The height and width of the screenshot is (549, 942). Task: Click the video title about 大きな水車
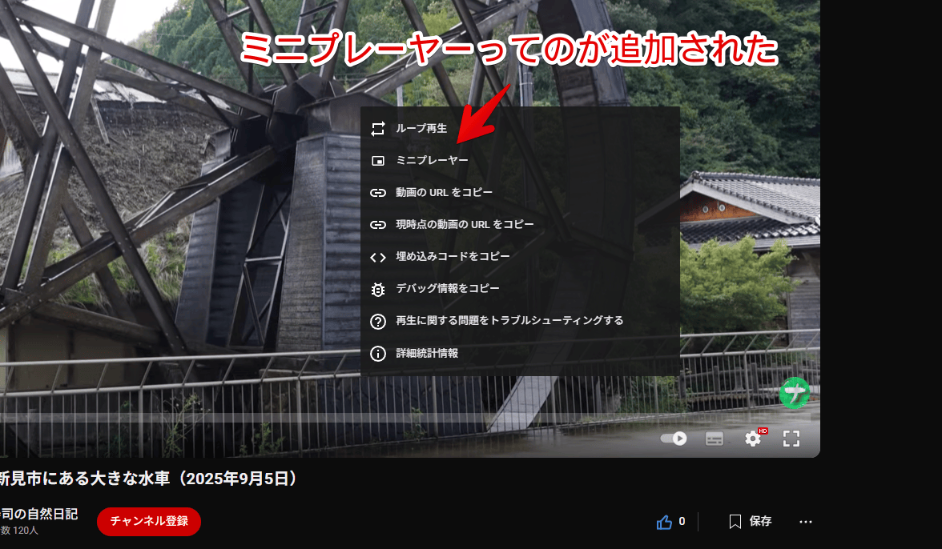[148, 479]
